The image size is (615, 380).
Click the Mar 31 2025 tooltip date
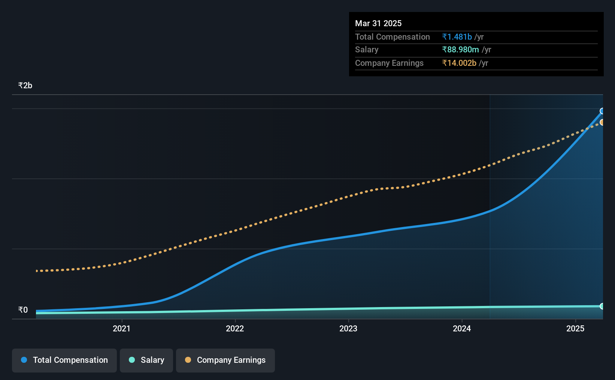coord(378,23)
